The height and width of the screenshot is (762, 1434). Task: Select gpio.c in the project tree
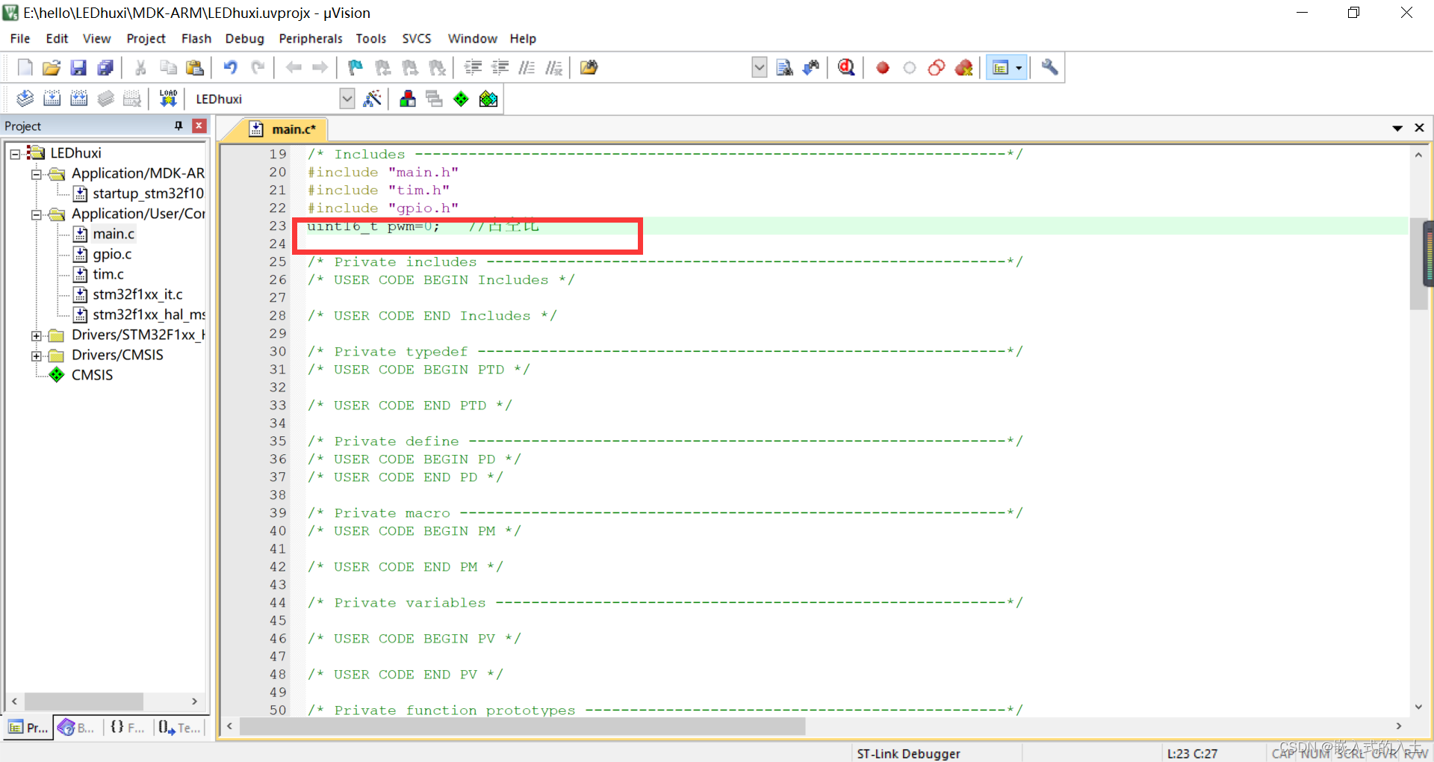(x=112, y=254)
